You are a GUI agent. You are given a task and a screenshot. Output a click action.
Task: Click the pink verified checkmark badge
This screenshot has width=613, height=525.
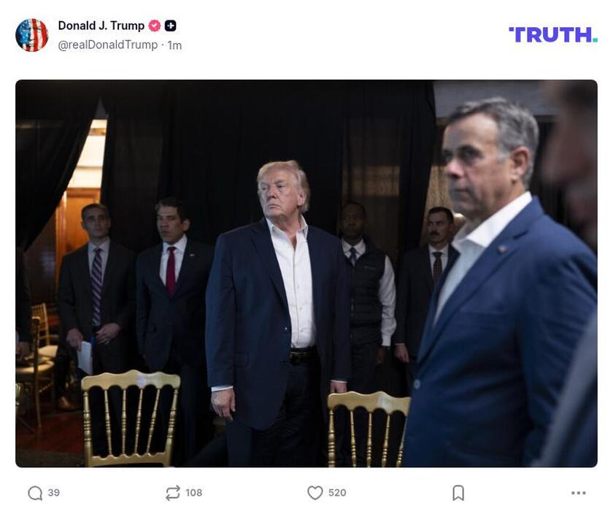coord(153,26)
